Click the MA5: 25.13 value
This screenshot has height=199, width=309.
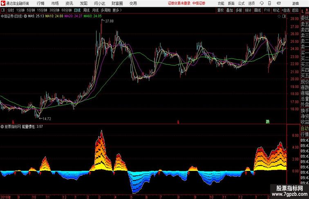pyautogui.click(x=36, y=16)
